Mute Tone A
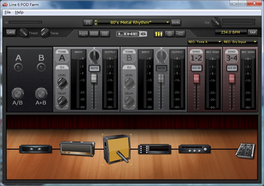Image resolution: width=264 pixels, height=186 pixels. point(94,68)
